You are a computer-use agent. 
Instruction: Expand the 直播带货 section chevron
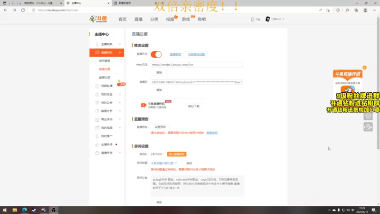(120, 153)
